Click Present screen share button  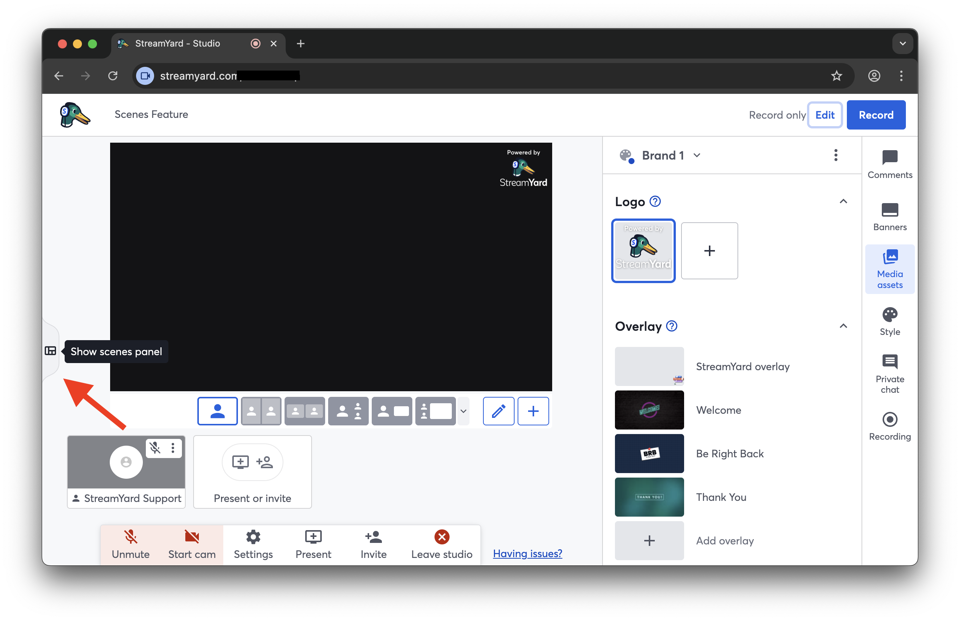[313, 544]
